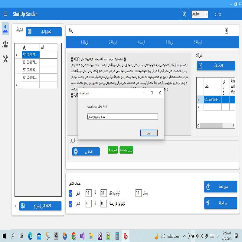242x242 pixels.
Task: Select the single-user icon in the left sidebar
Action: [5, 29]
